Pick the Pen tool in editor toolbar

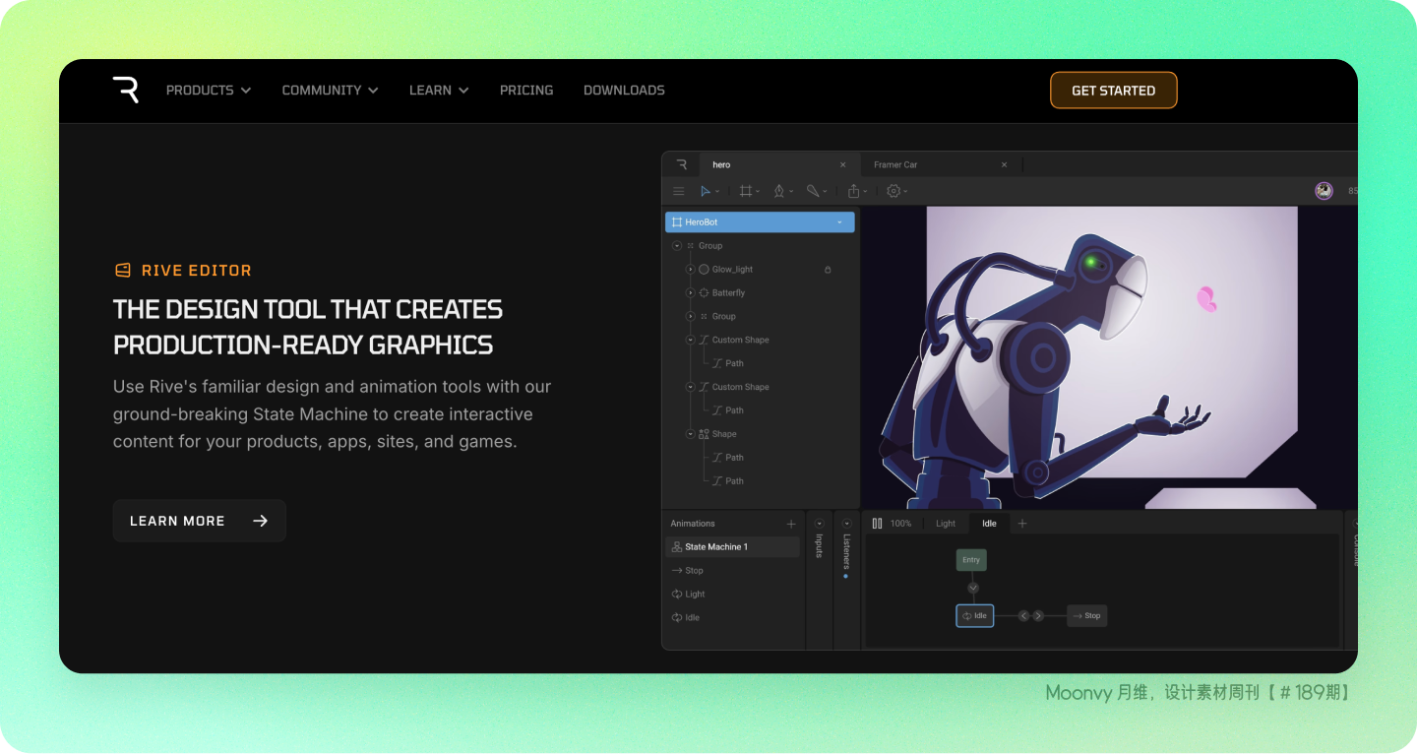779,191
